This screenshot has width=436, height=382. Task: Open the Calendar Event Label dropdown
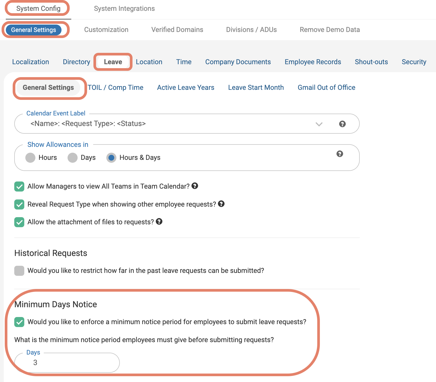coord(319,124)
